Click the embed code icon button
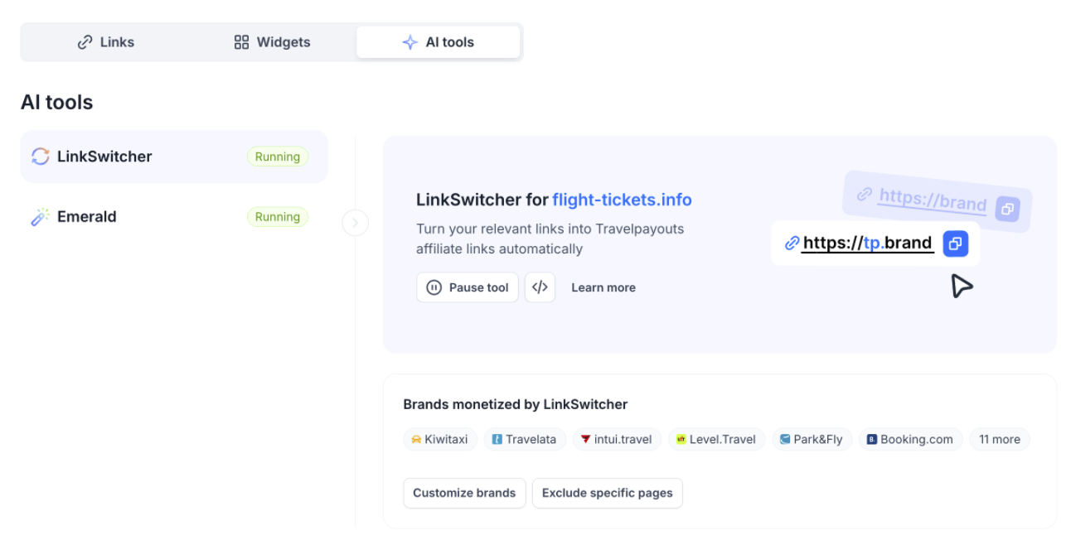This screenshot has width=1071, height=540. [x=540, y=287]
